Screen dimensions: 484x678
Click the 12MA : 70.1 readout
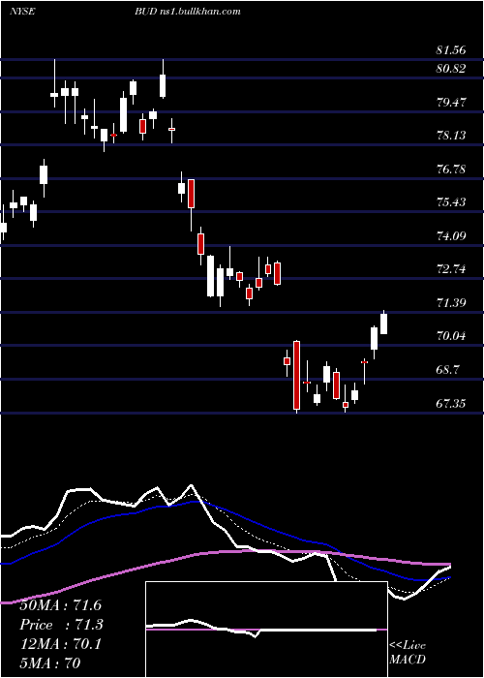pyautogui.click(x=60, y=644)
